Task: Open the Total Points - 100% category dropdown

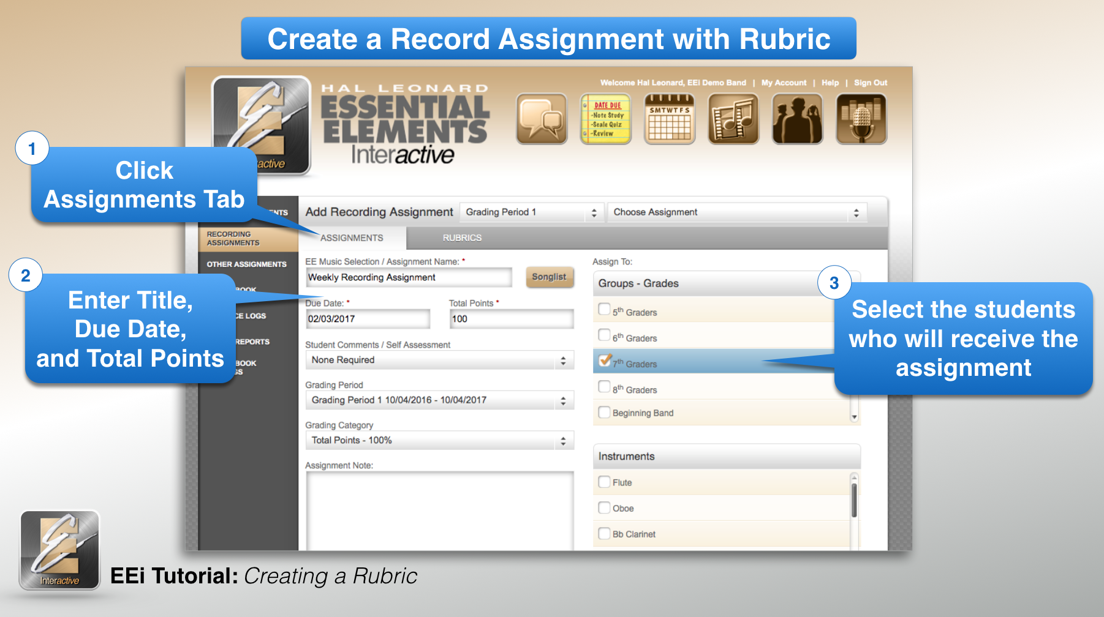Action: [x=439, y=440]
